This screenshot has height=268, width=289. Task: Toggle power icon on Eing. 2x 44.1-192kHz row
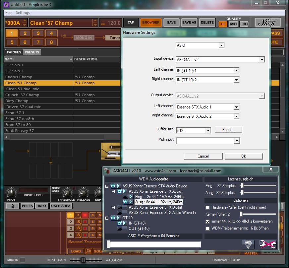pyautogui.click(x=126, y=197)
